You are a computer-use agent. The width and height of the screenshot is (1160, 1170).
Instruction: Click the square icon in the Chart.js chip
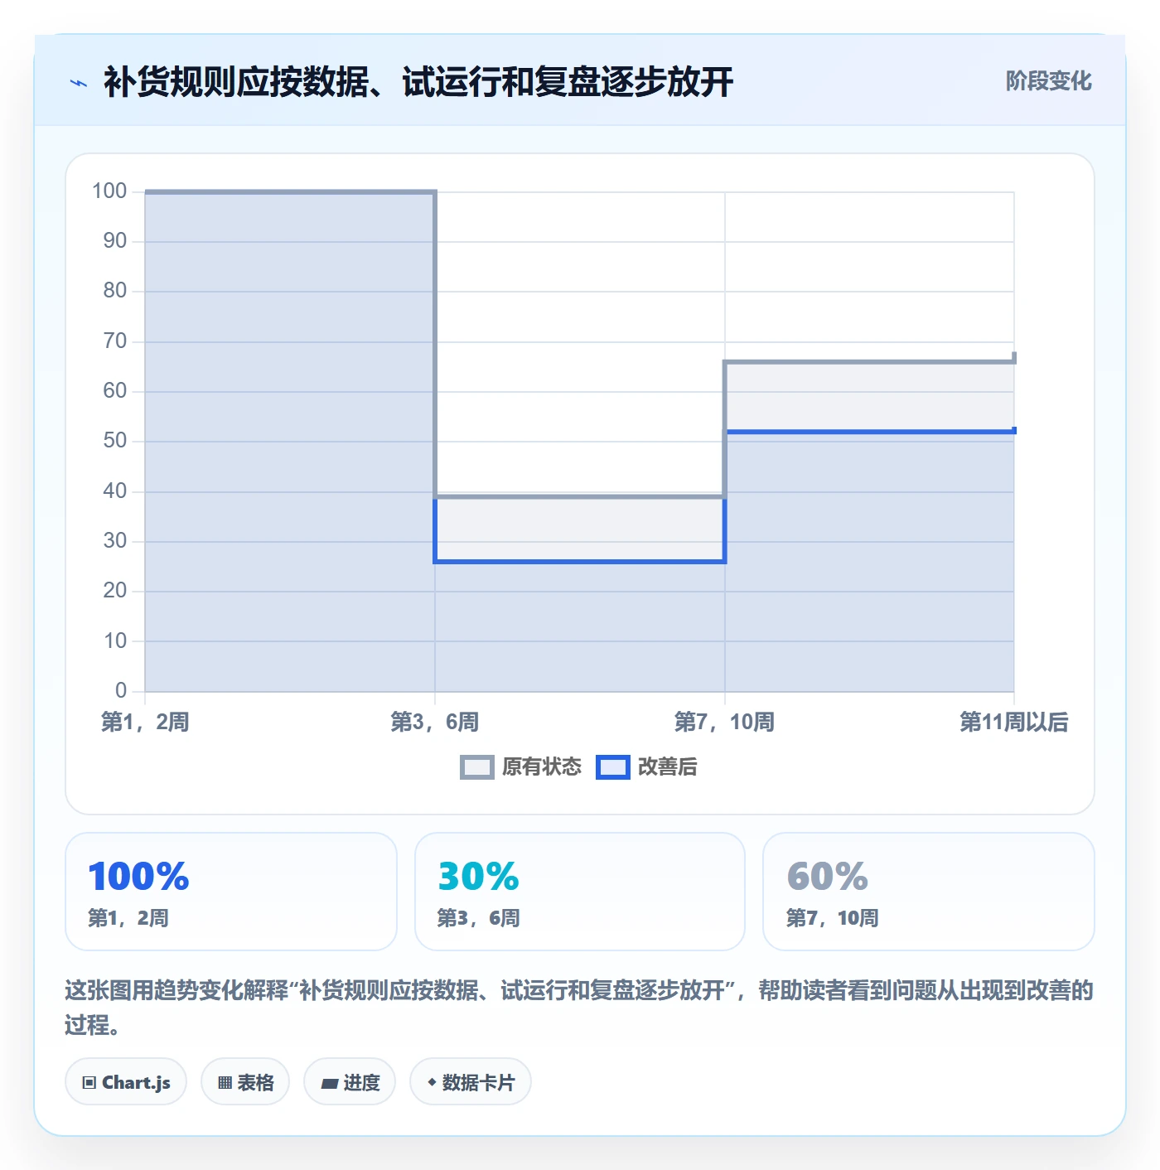click(x=89, y=1082)
